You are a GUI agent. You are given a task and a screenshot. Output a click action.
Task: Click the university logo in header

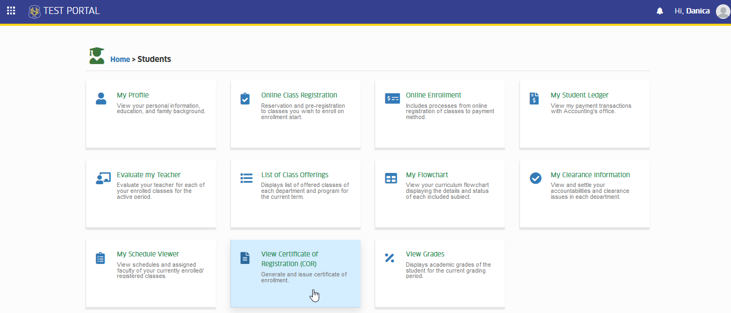(34, 11)
